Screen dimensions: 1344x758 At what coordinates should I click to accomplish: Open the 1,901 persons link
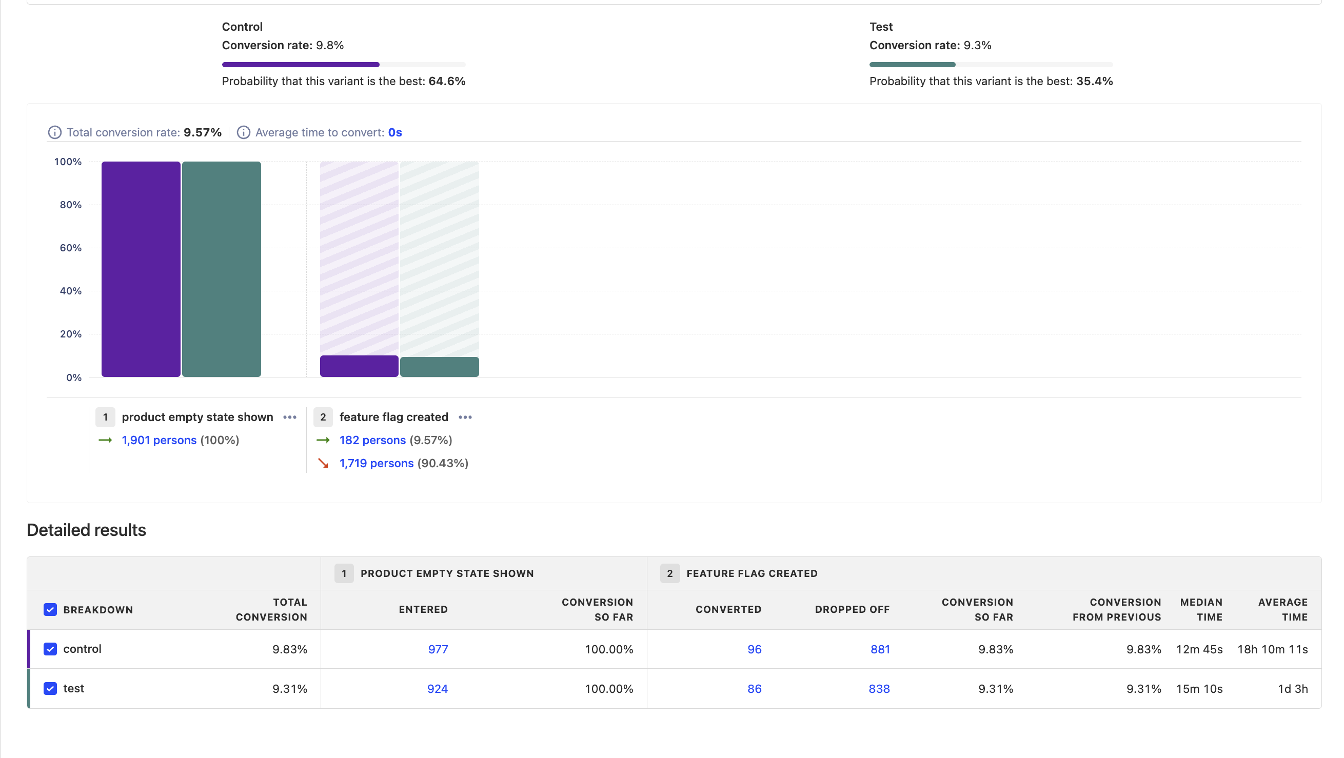(x=159, y=441)
